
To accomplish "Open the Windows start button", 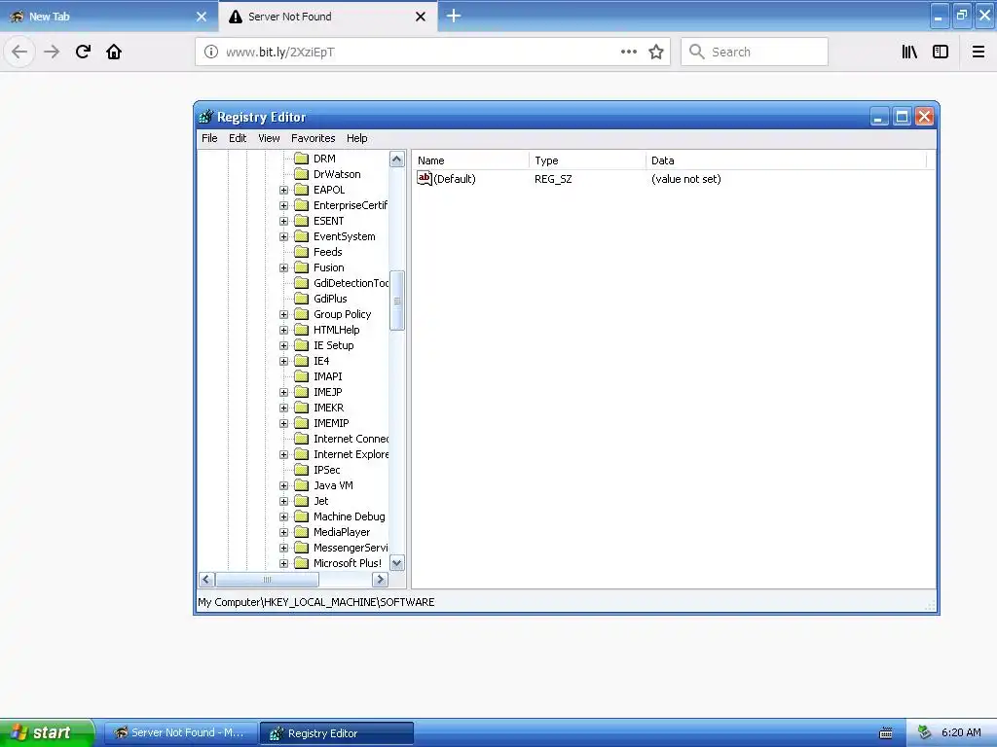I will pyautogui.click(x=47, y=733).
